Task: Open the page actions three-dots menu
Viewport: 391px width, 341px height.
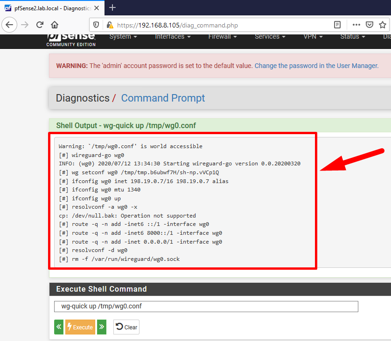Action: pos(356,25)
